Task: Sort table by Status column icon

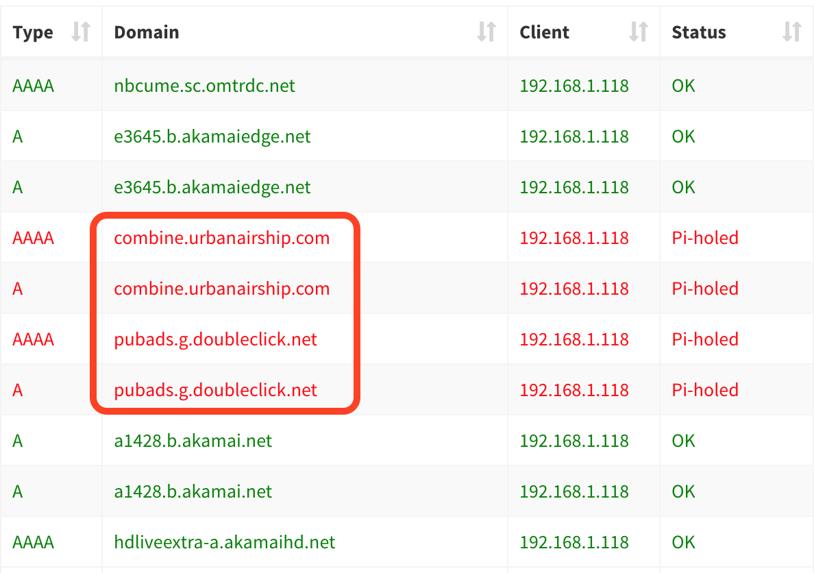Action: (x=791, y=32)
